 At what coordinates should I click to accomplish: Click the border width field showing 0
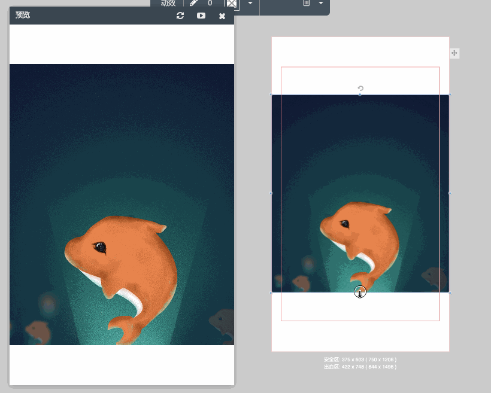[x=210, y=3]
